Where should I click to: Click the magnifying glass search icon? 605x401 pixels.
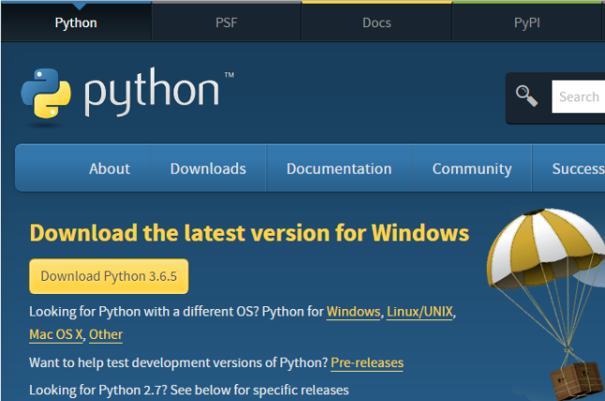[x=526, y=96]
